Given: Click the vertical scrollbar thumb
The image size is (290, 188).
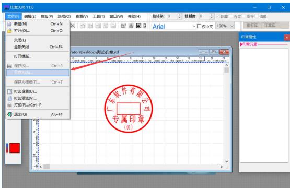Looking at the screenshot, I should 227,70.
